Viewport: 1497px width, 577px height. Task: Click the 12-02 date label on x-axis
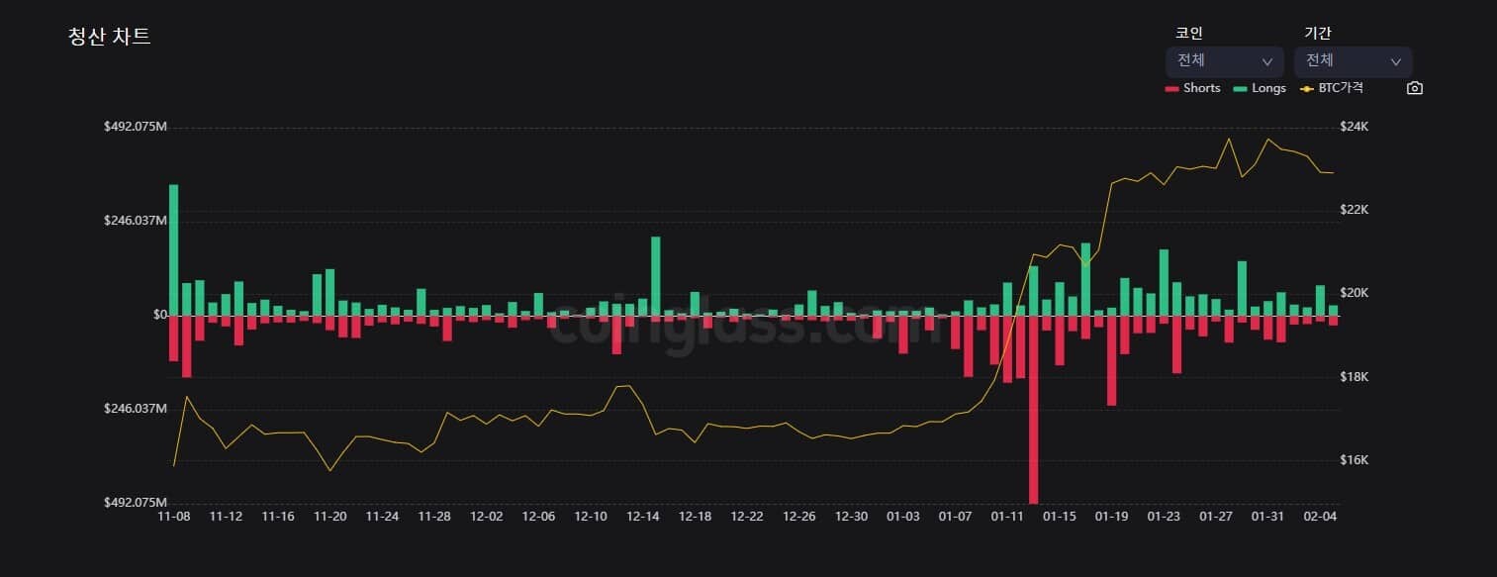(486, 517)
